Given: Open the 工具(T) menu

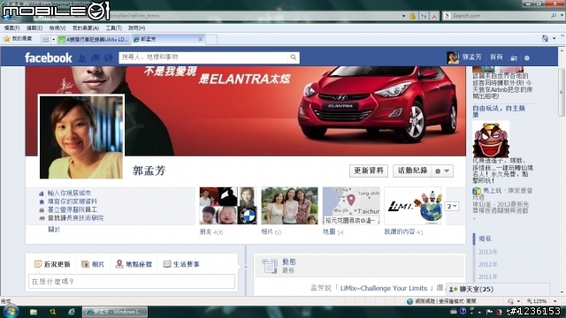Looking at the screenshot, I should (x=114, y=27).
